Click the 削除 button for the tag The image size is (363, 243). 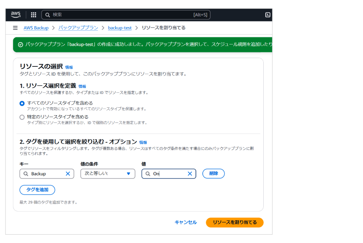pos(213,173)
